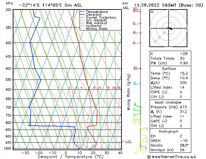Click the date title 11.09.2022 06GMT
This screenshot has height=159, width=206.
pos(155,5)
